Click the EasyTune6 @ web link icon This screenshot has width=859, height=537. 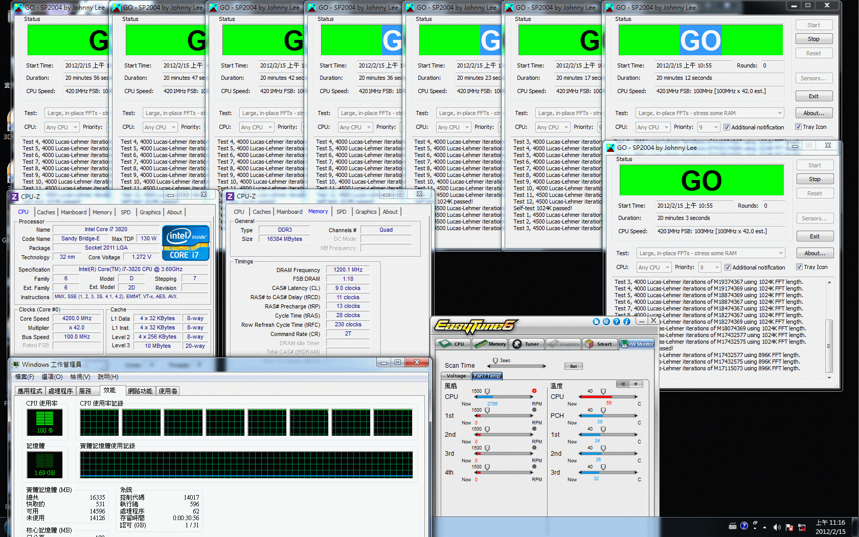tap(606, 322)
